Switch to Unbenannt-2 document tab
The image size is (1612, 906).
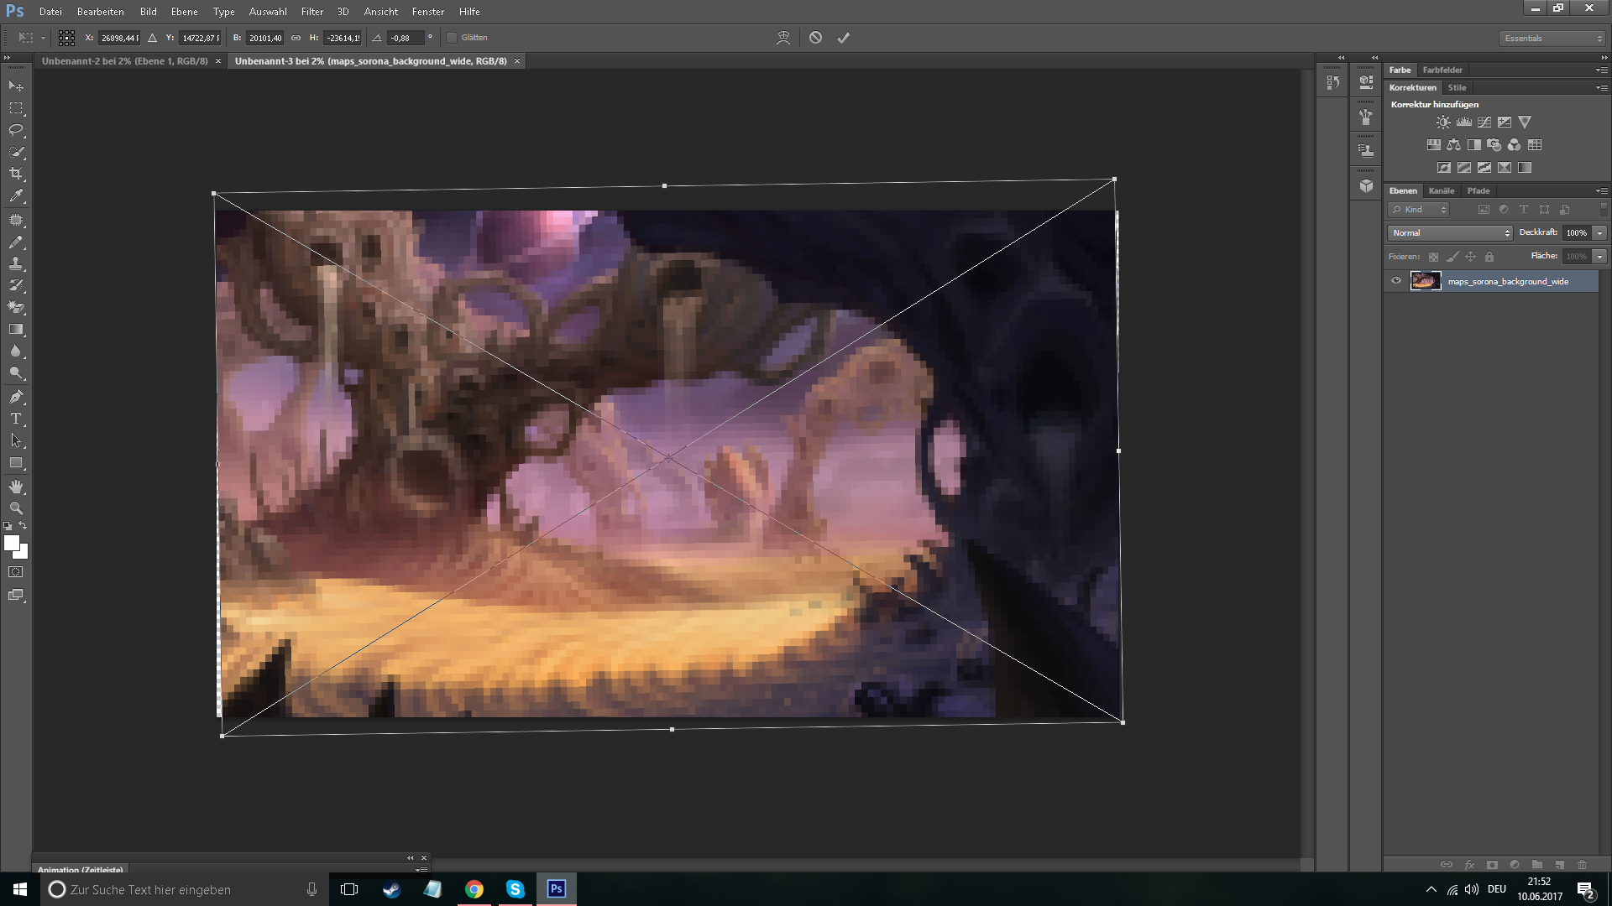[125, 61]
